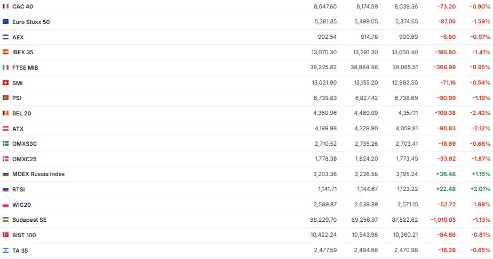Viewport: 493px width, 259px height.
Task: Open the MOEX Russia Index link
Action: point(38,174)
